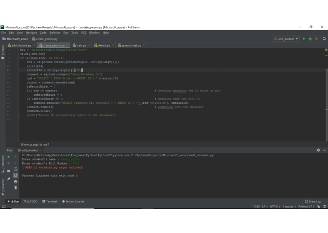
Task: Click the PyCharm app icon in title bar
Action: click(x=2, y=27)
